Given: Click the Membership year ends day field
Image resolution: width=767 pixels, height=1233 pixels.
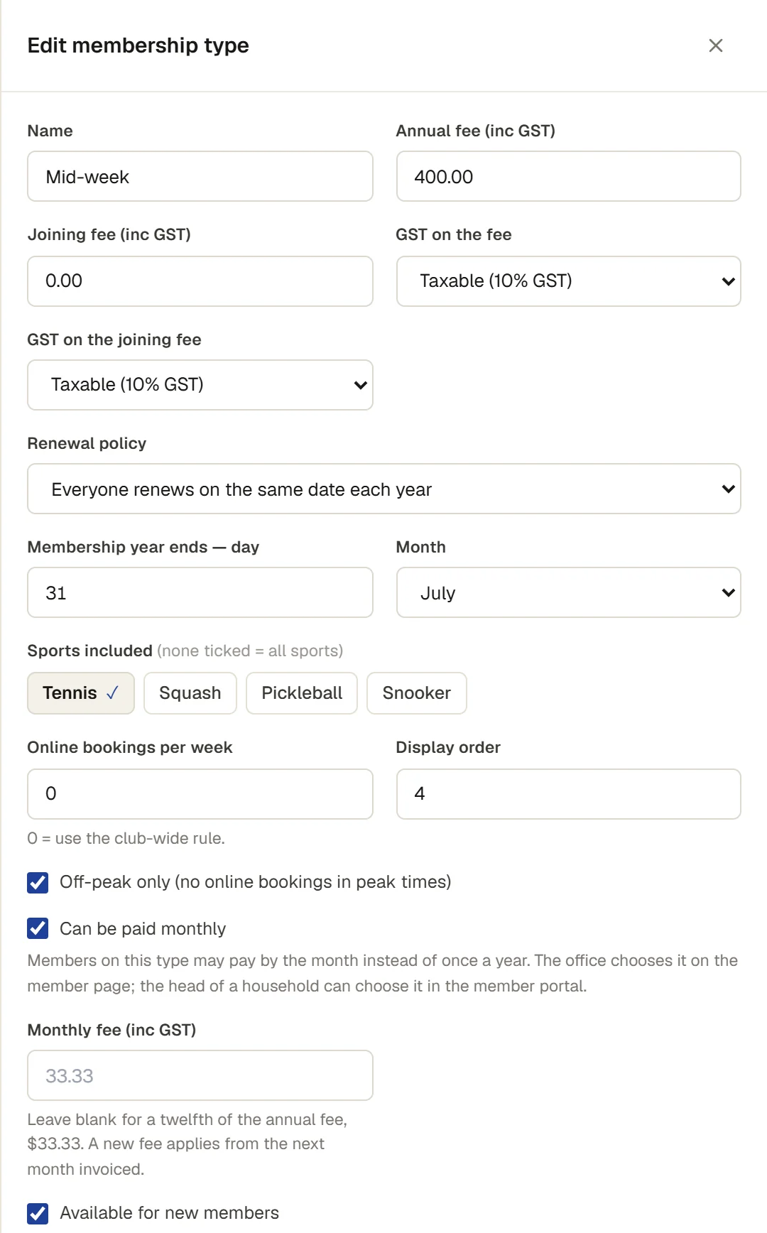Looking at the screenshot, I should (200, 592).
